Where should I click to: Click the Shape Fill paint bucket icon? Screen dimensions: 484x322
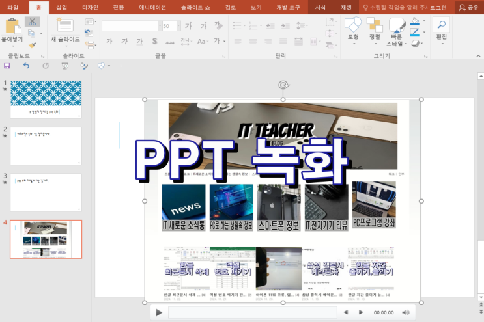coord(414,21)
